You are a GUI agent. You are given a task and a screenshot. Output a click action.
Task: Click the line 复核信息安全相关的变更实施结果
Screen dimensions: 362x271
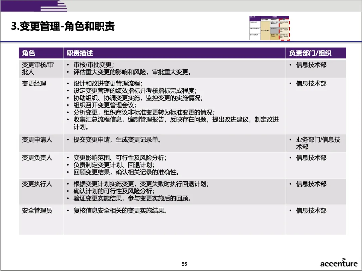[x=120, y=211]
